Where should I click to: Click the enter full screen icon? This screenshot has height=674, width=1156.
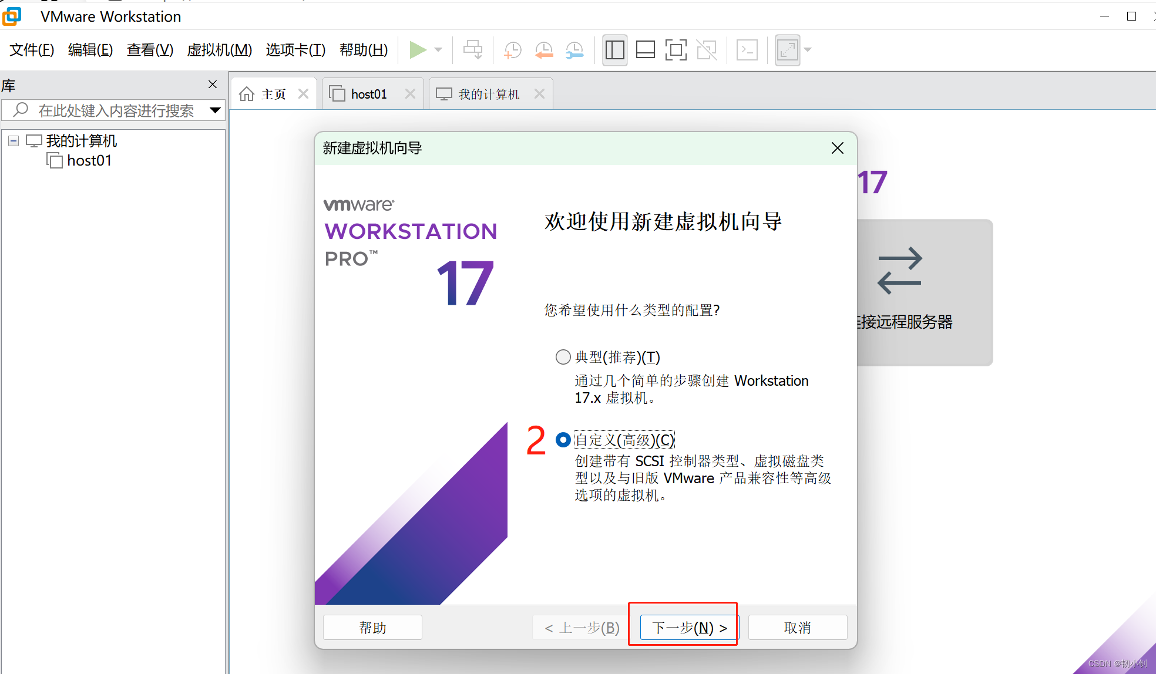pyautogui.click(x=676, y=50)
